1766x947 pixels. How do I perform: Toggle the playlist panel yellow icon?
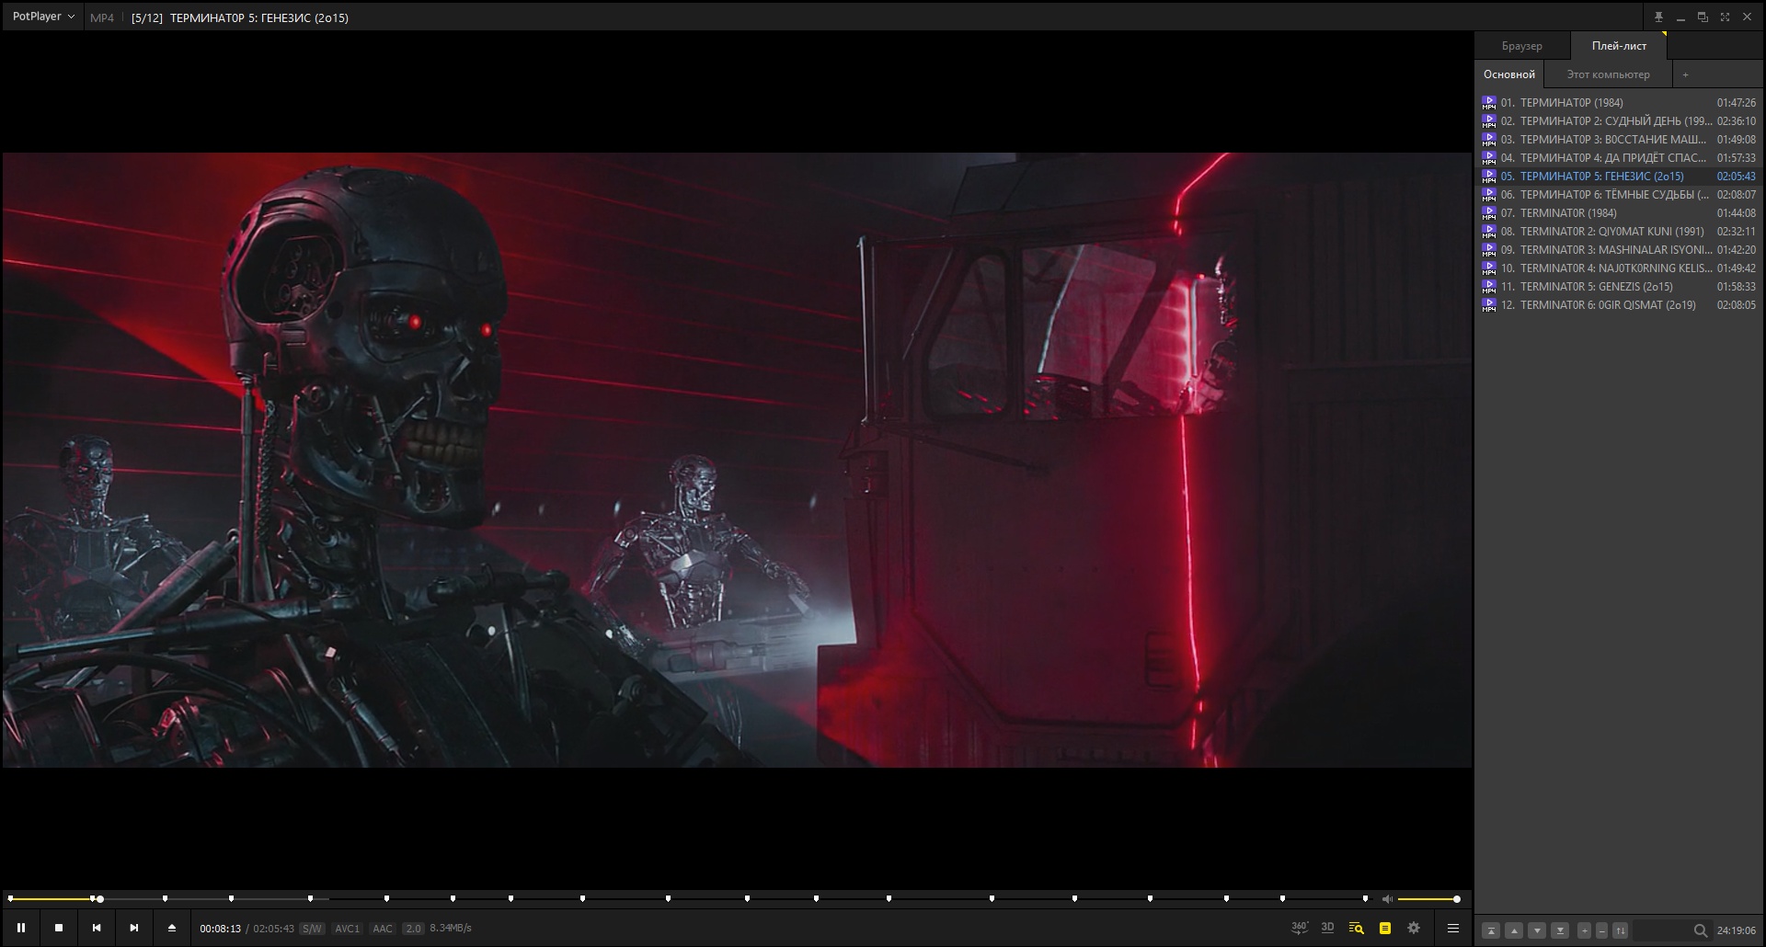click(x=1385, y=928)
